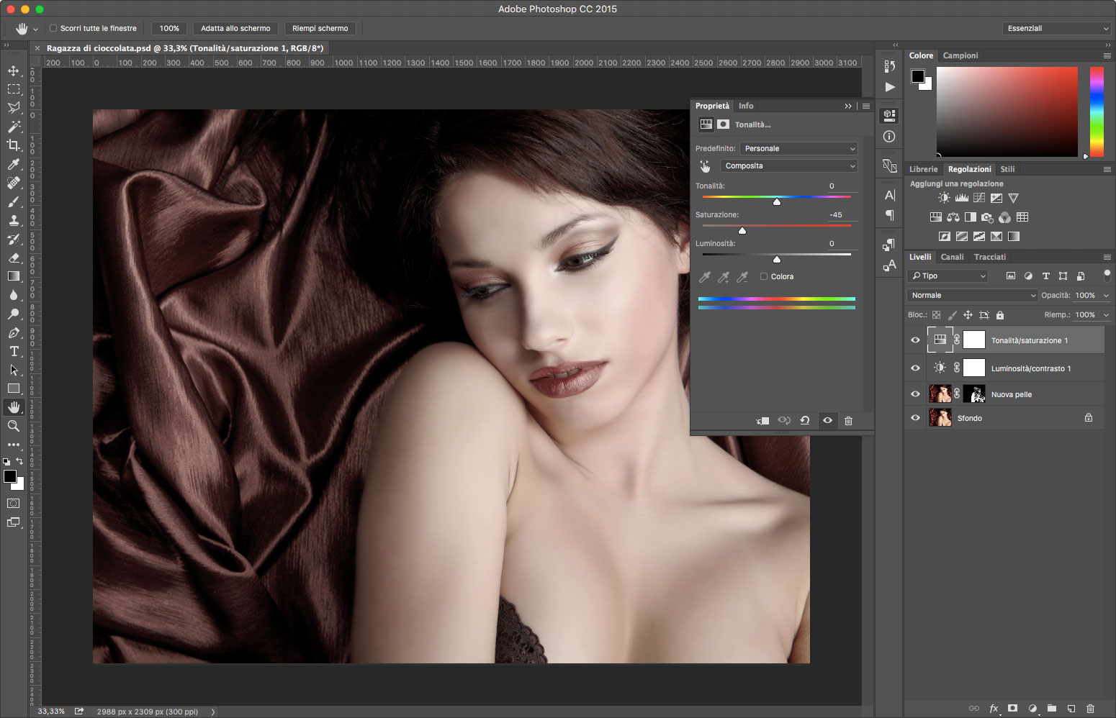The width and height of the screenshot is (1116, 718).
Task: Select the Gradient tool
Action: pos(14,276)
